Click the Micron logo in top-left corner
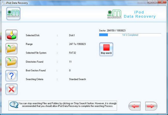The height and width of the screenshot is (115, 168). (x=13, y=14)
